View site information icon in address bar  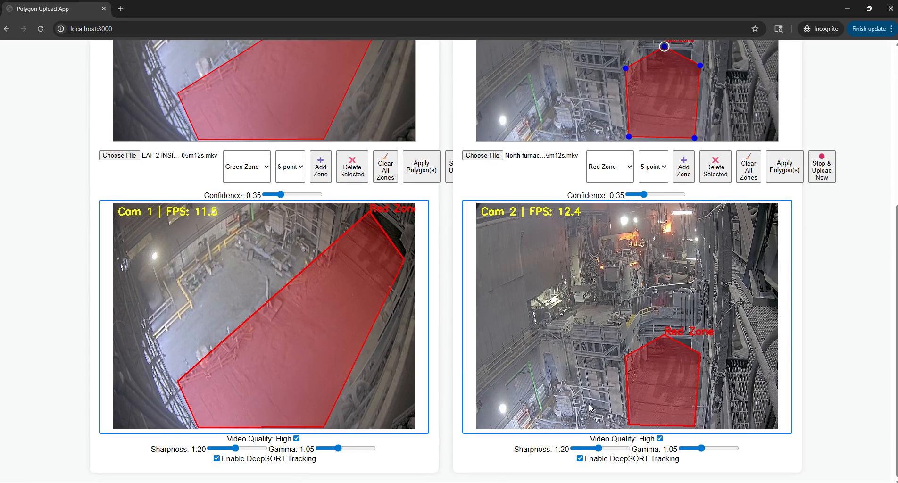(61, 29)
